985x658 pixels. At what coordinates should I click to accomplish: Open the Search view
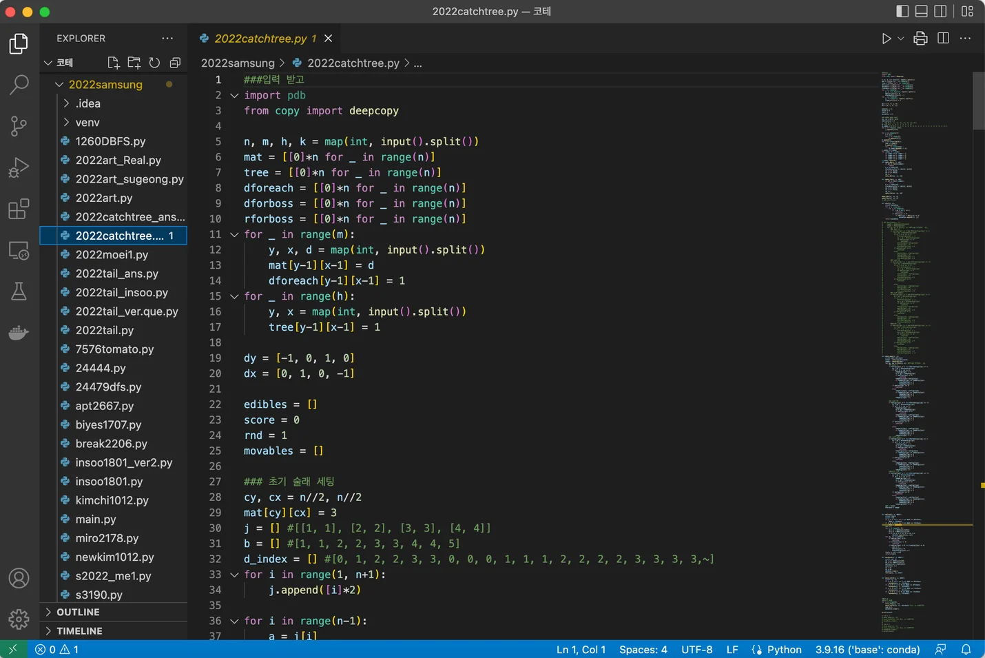[x=19, y=85]
